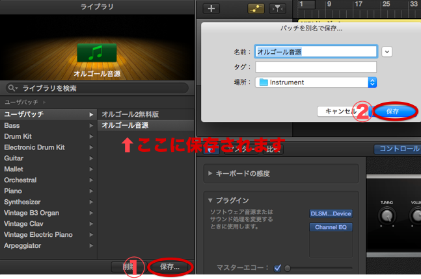Viewport: 421px width, 279px height.
Task: Toggle the マスターエコー checkbox
Action: click(x=278, y=267)
